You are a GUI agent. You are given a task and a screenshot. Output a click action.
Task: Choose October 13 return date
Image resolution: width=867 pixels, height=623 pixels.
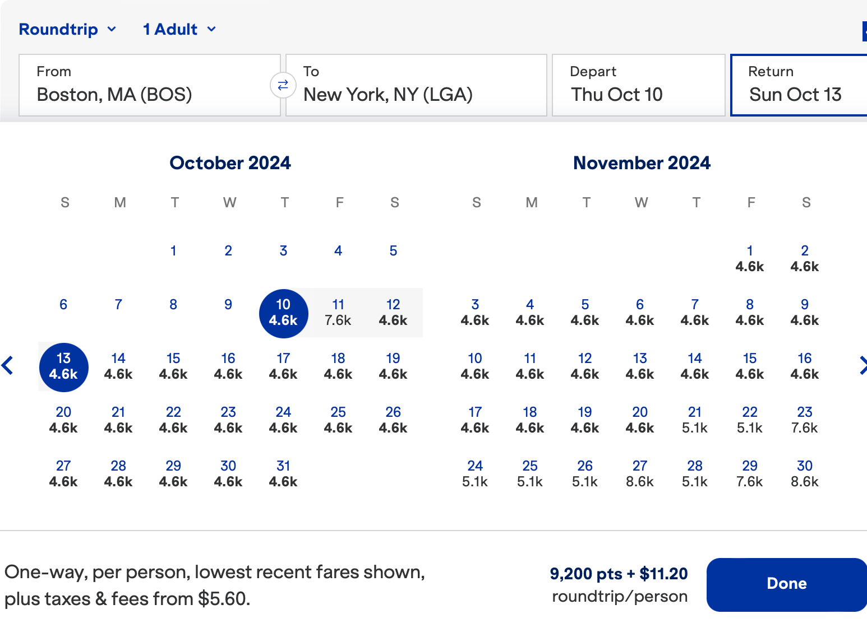point(63,366)
